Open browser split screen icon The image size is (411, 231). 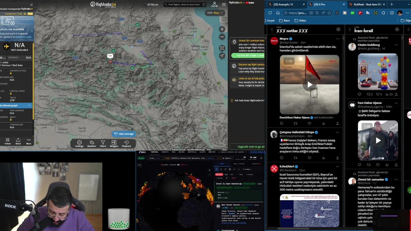[392, 13]
